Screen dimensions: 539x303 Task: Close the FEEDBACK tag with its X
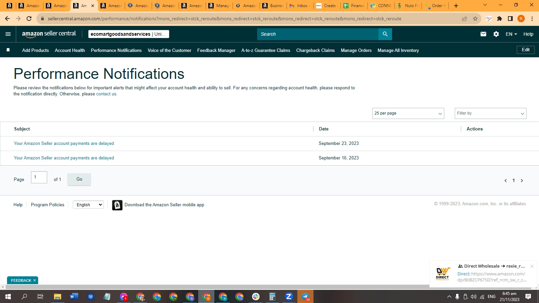(34, 280)
